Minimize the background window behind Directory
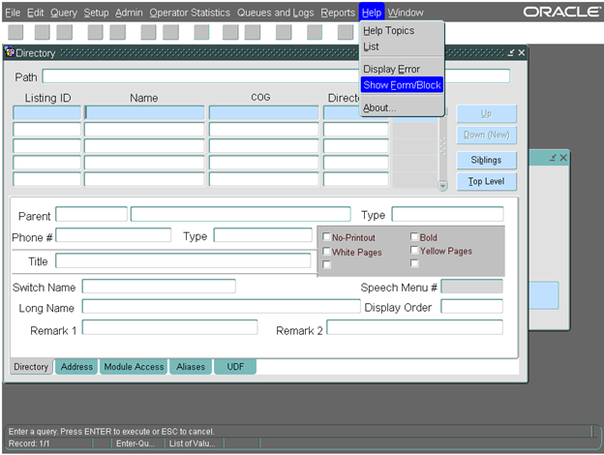This screenshot has width=604, height=455. 553,158
